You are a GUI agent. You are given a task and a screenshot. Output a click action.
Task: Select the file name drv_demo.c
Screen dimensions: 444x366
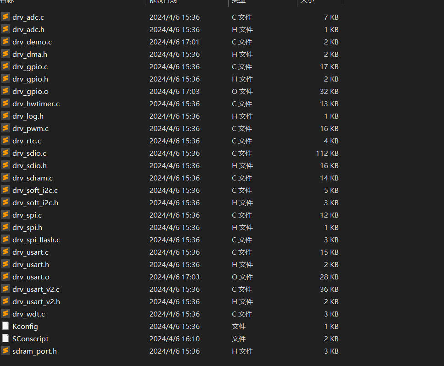tap(32, 42)
